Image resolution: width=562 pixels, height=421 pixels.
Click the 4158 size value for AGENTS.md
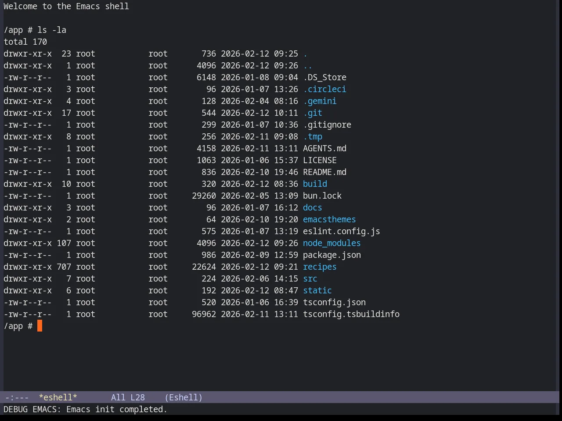click(x=206, y=149)
